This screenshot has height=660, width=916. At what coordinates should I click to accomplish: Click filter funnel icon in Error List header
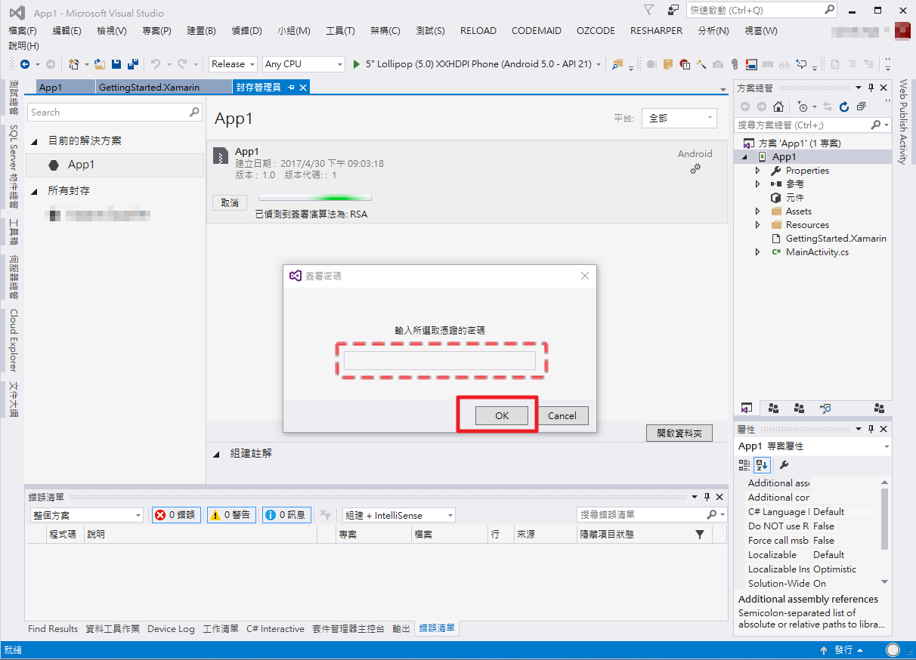click(700, 535)
